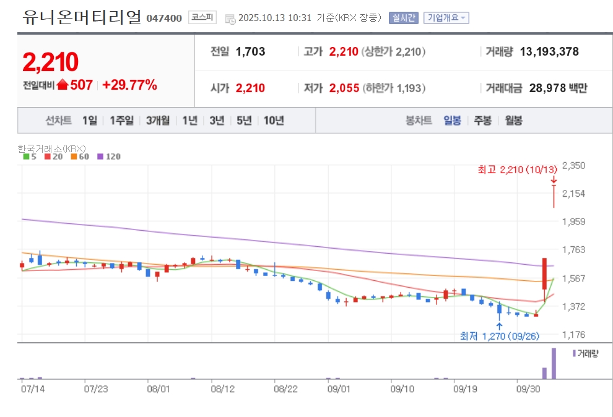This screenshot has height=417, width=613.
Task: Click the orange 60-day moving average swatch
Action: tap(74, 157)
